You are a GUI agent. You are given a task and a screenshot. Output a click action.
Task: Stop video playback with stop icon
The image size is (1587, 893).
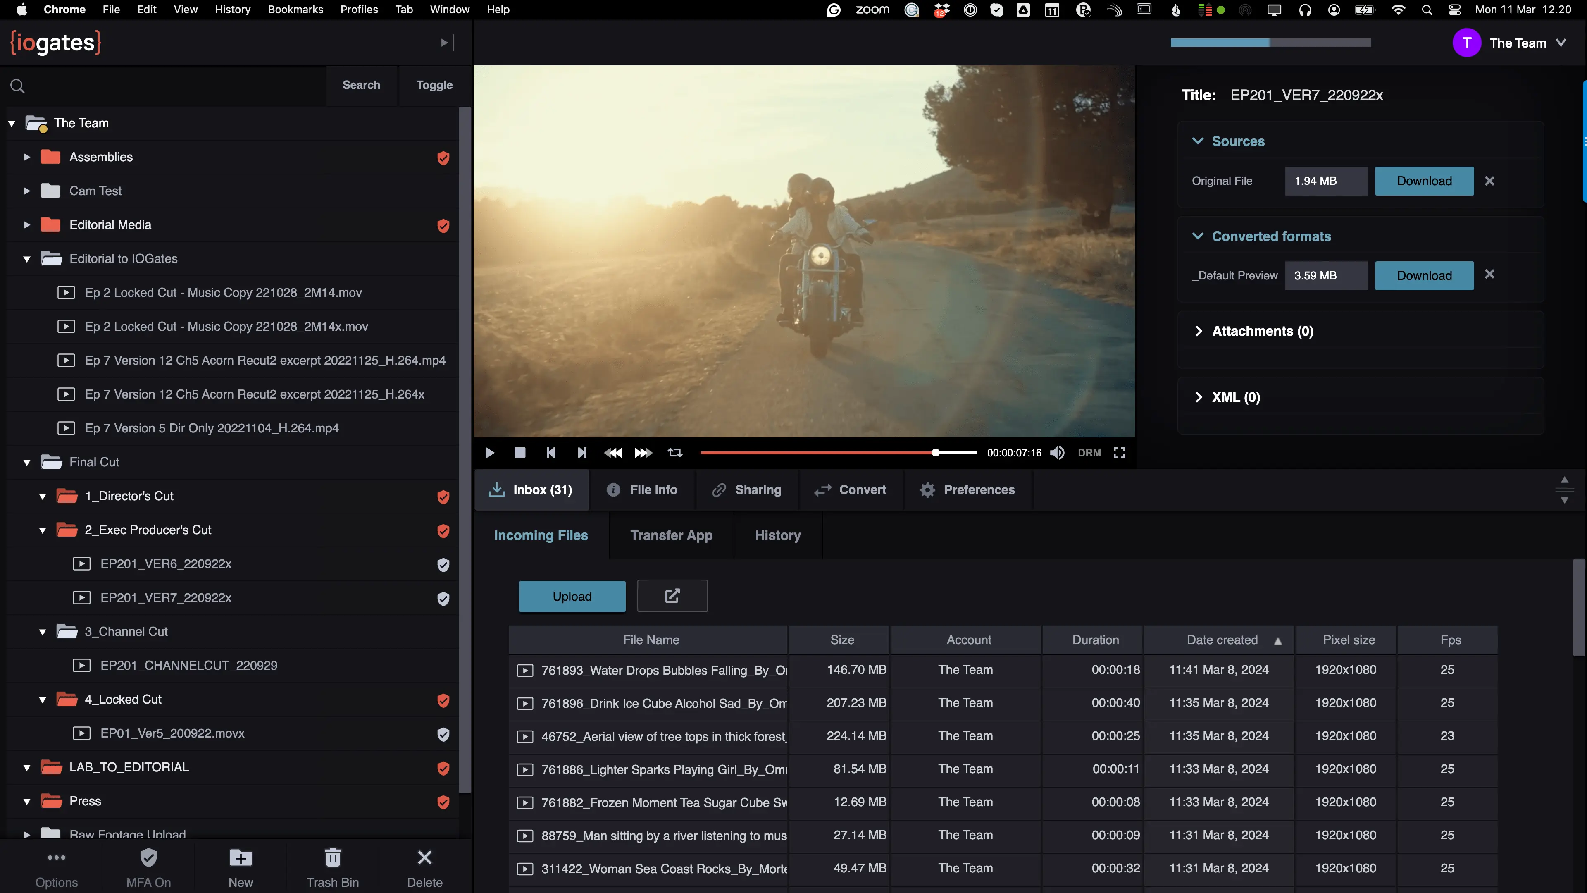pyautogui.click(x=520, y=453)
